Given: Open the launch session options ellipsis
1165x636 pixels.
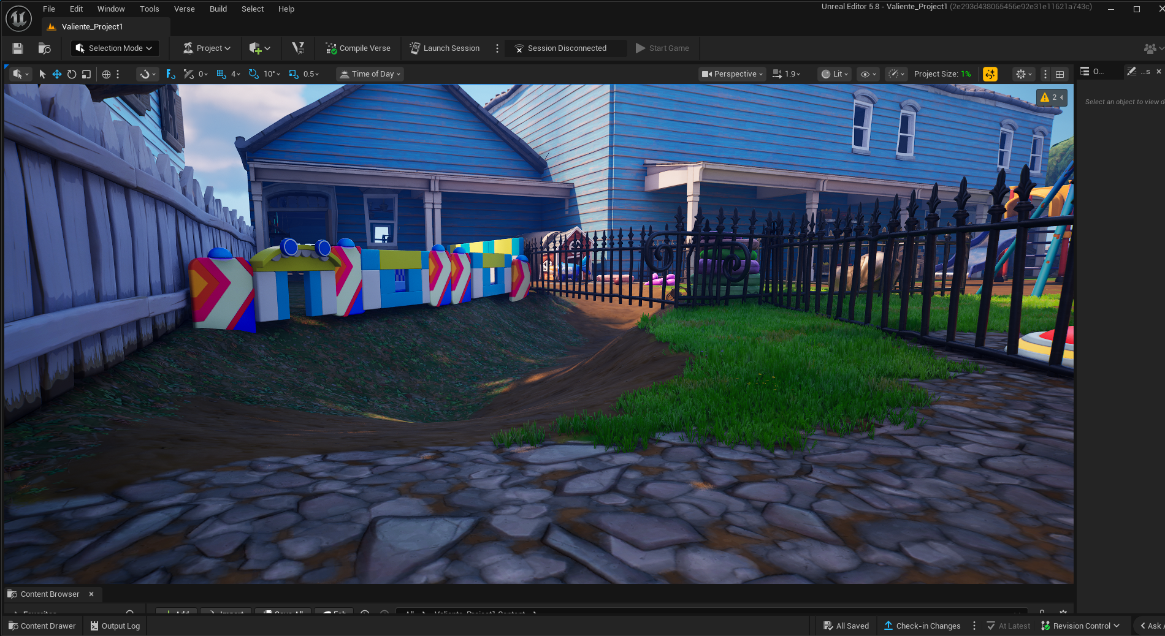Looking at the screenshot, I should (497, 48).
